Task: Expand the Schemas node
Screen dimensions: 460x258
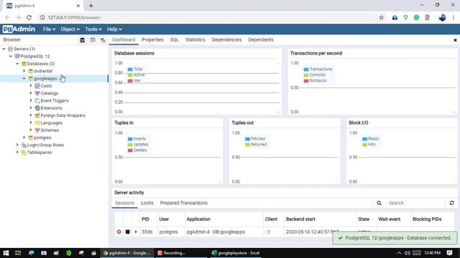Action: 31,130
